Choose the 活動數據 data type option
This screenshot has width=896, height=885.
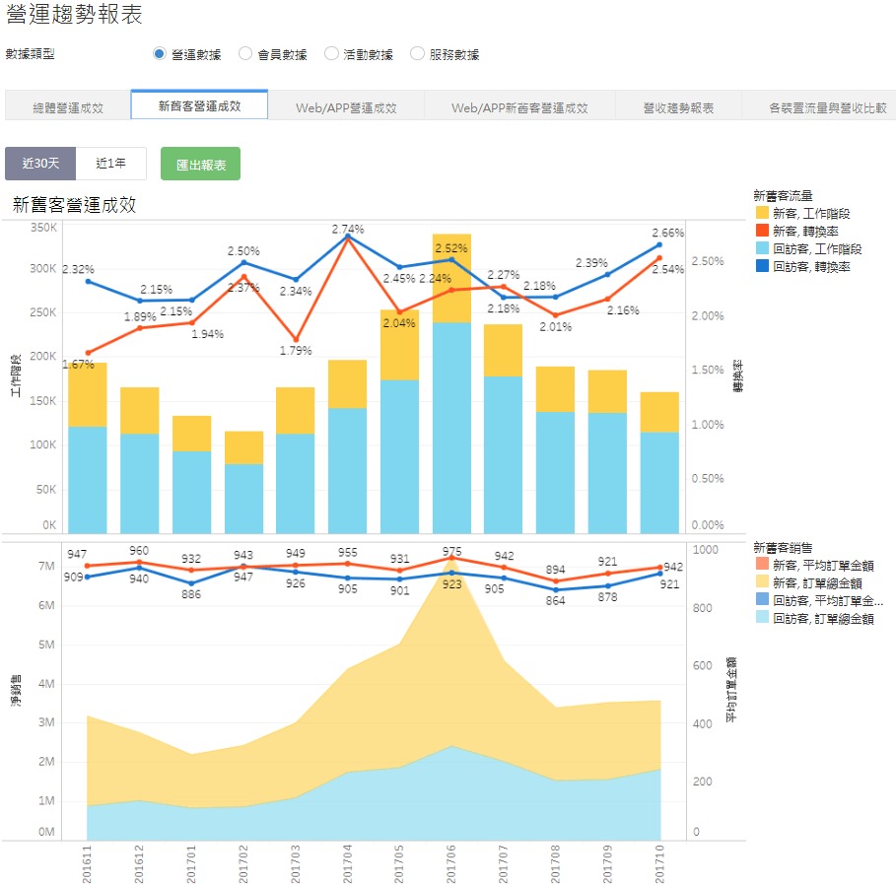pos(331,54)
